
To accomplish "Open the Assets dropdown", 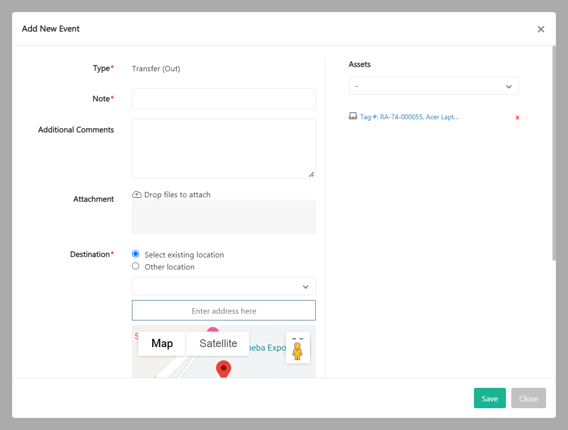I will coord(434,86).
